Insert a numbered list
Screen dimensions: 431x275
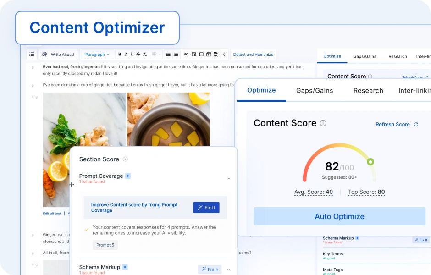click(x=176, y=55)
